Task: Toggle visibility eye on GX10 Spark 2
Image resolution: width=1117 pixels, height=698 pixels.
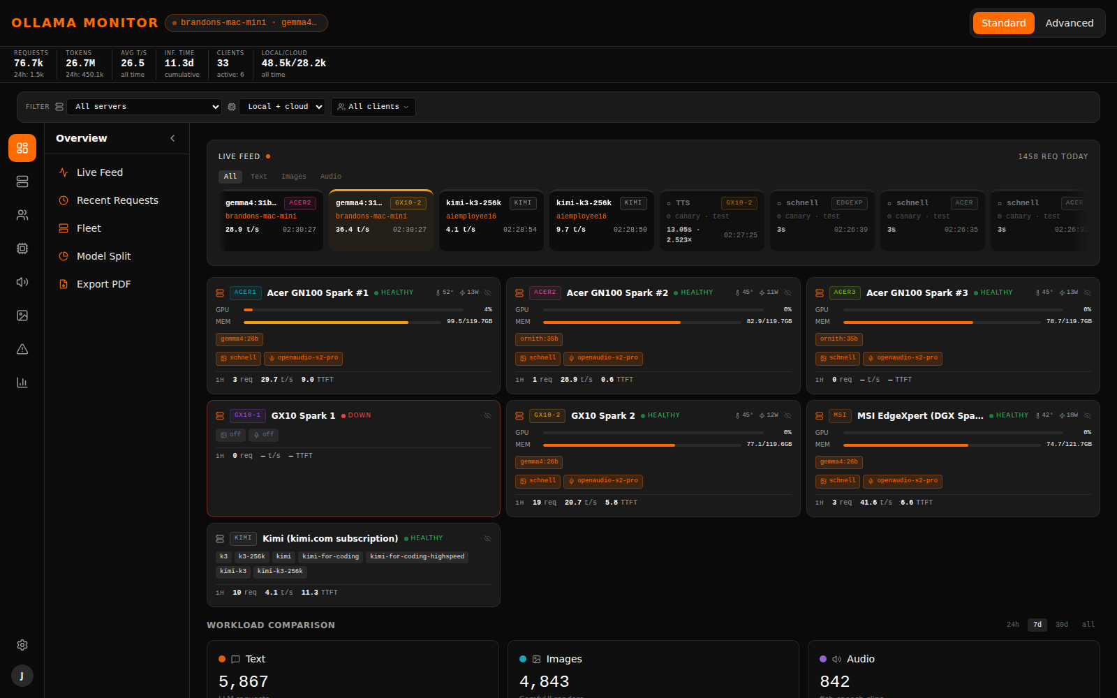Action: pos(788,415)
